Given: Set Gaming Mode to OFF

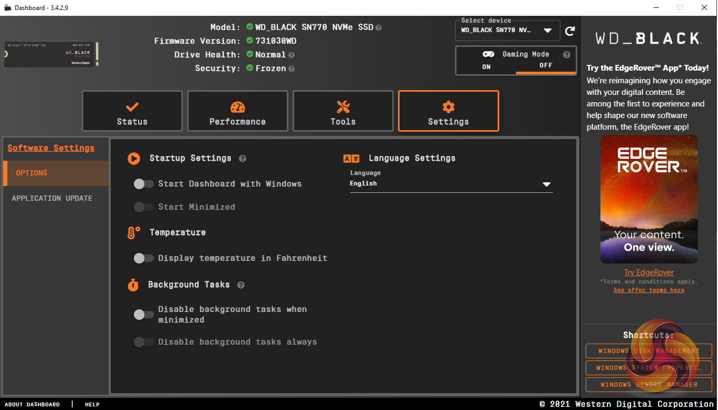Looking at the screenshot, I should [546, 66].
